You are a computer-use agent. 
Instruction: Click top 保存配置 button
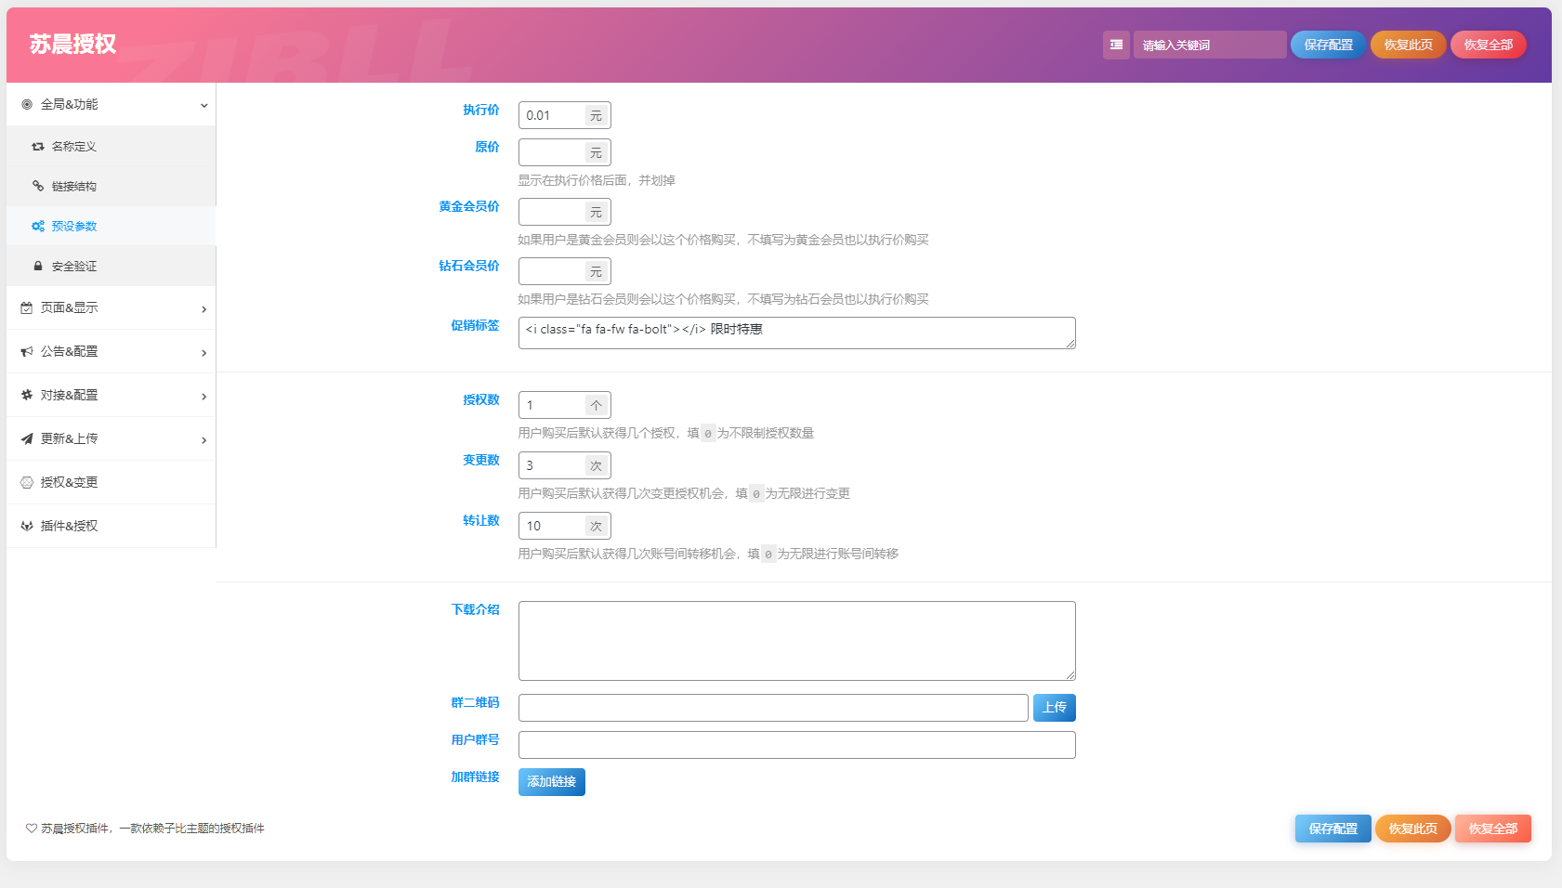tap(1328, 45)
